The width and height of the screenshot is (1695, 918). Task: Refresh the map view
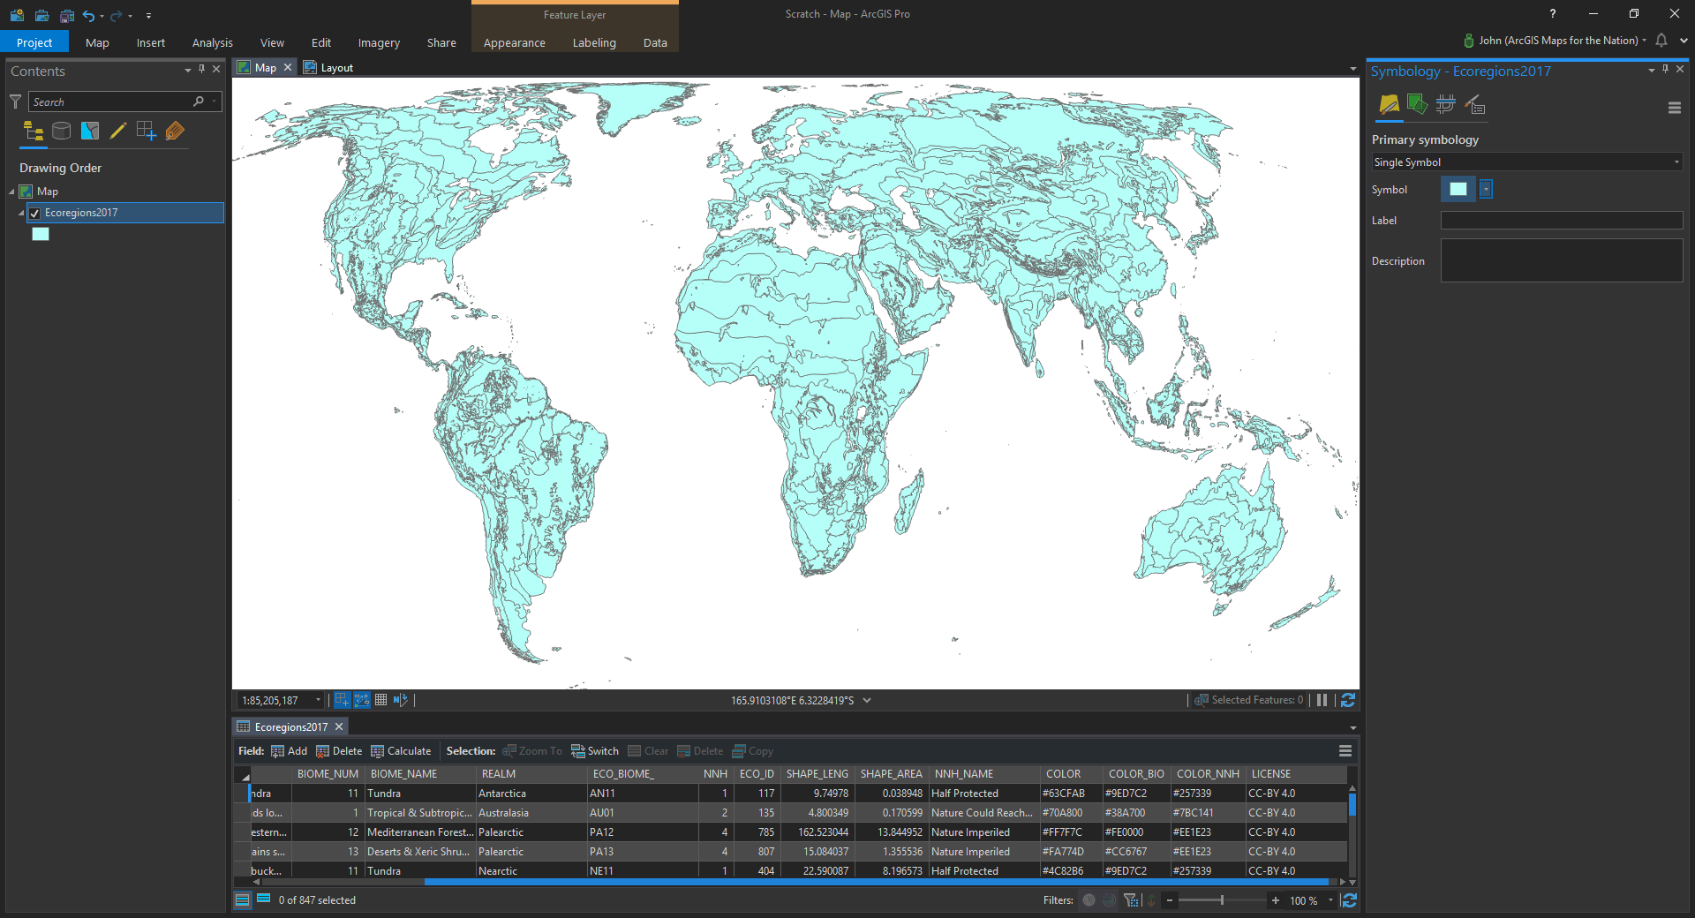tap(1347, 700)
